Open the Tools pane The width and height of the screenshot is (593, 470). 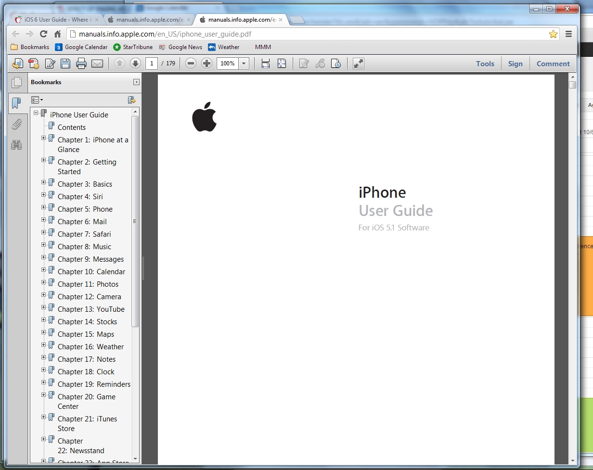tap(485, 64)
